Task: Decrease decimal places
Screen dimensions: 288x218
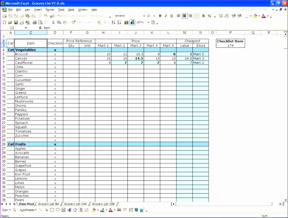Action: coord(227,16)
